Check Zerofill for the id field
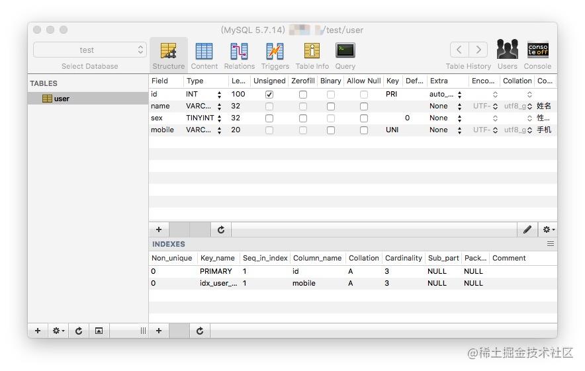 click(x=303, y=95)
